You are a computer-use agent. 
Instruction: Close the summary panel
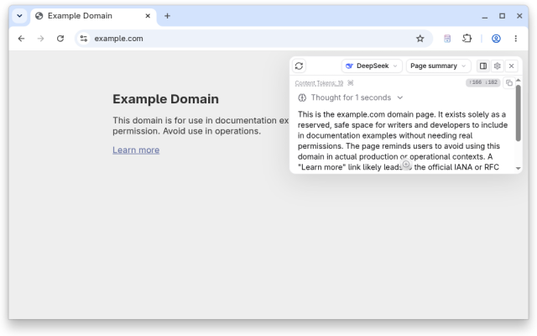pyautogui.click(x=511, y=66)
